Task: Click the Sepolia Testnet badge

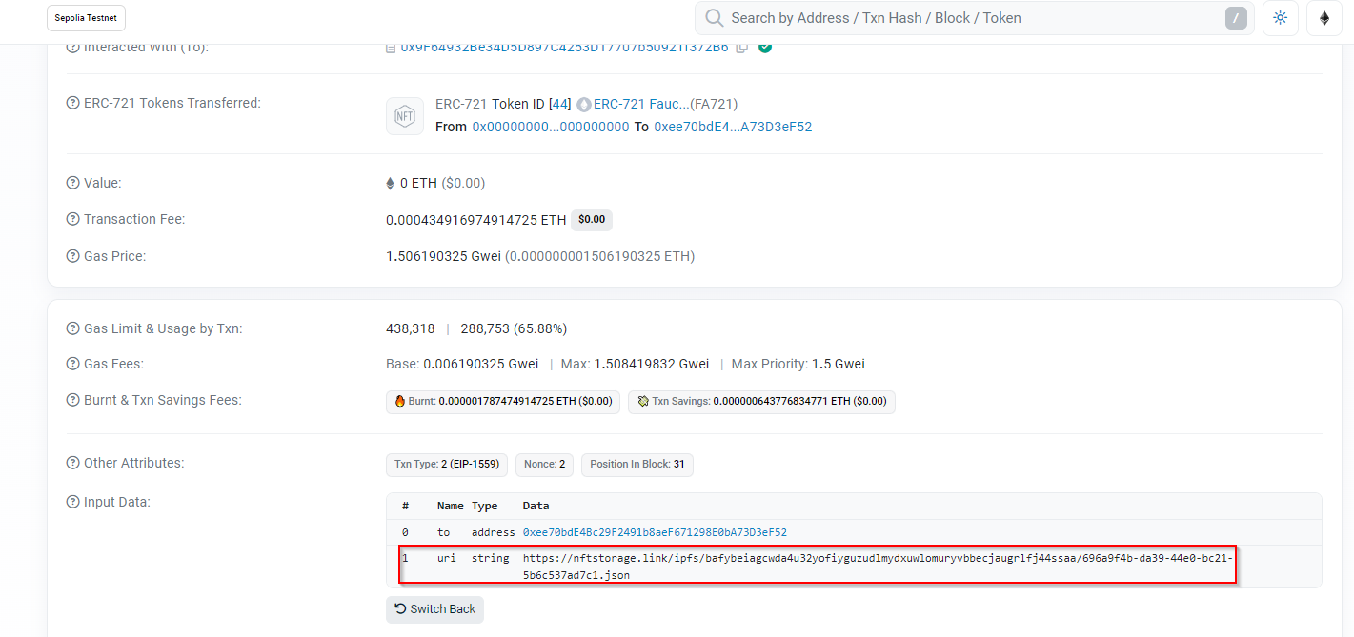Action: point(86,18)
